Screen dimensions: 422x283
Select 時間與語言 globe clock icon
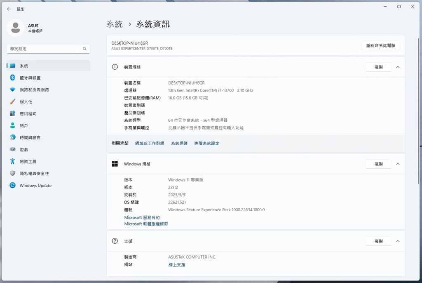click(13, 137)
